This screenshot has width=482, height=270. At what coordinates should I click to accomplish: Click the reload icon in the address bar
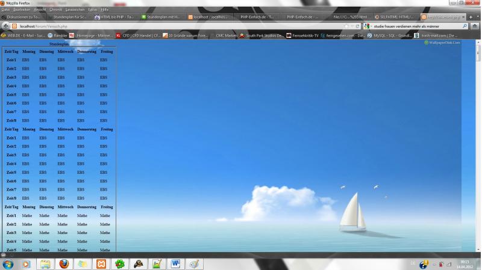[x=358, y=26]
